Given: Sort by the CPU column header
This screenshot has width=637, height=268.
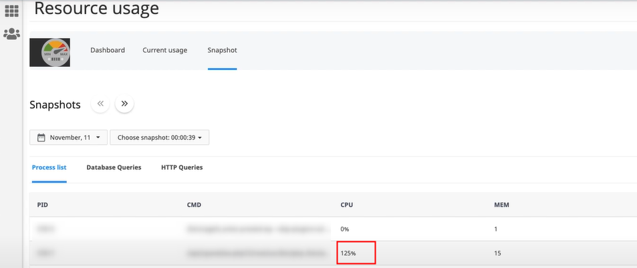Looking at the screenshot, I should (x=347, y=205).
